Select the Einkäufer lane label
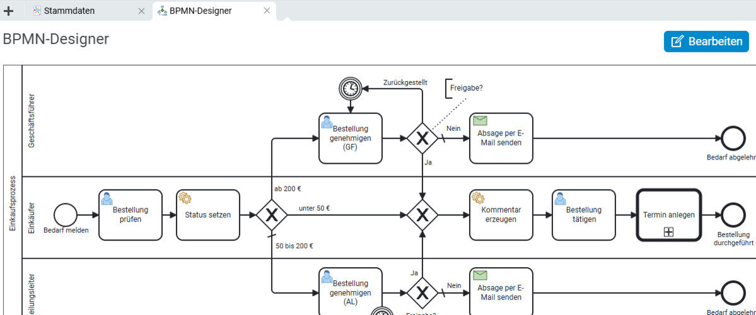Screen dimensions: 756x315 pyautogui.click(x=32, y=217)
